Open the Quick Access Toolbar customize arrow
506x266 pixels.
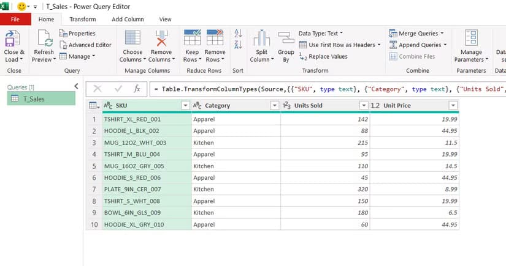[35, 7]
